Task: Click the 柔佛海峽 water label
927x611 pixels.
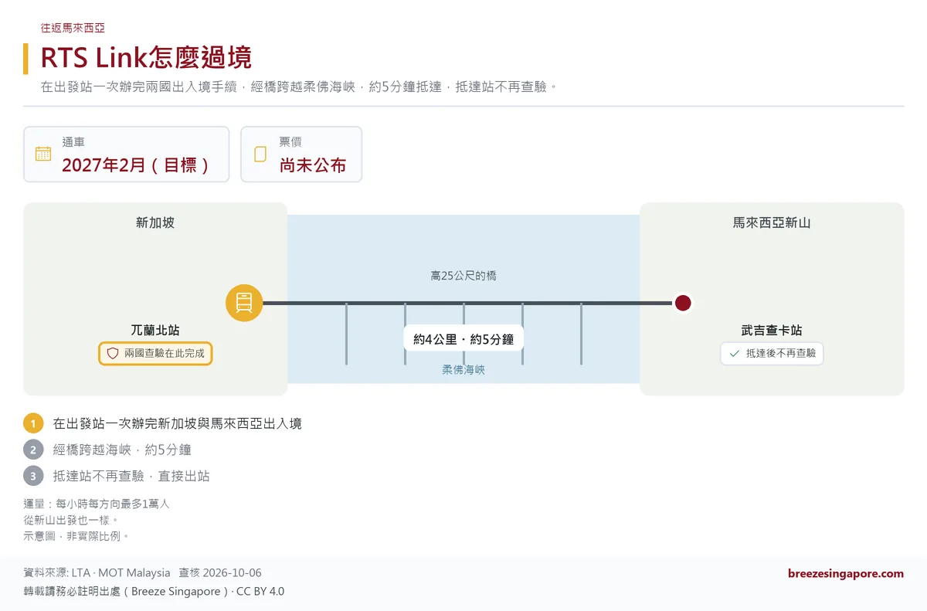Action: click(463, 370)
